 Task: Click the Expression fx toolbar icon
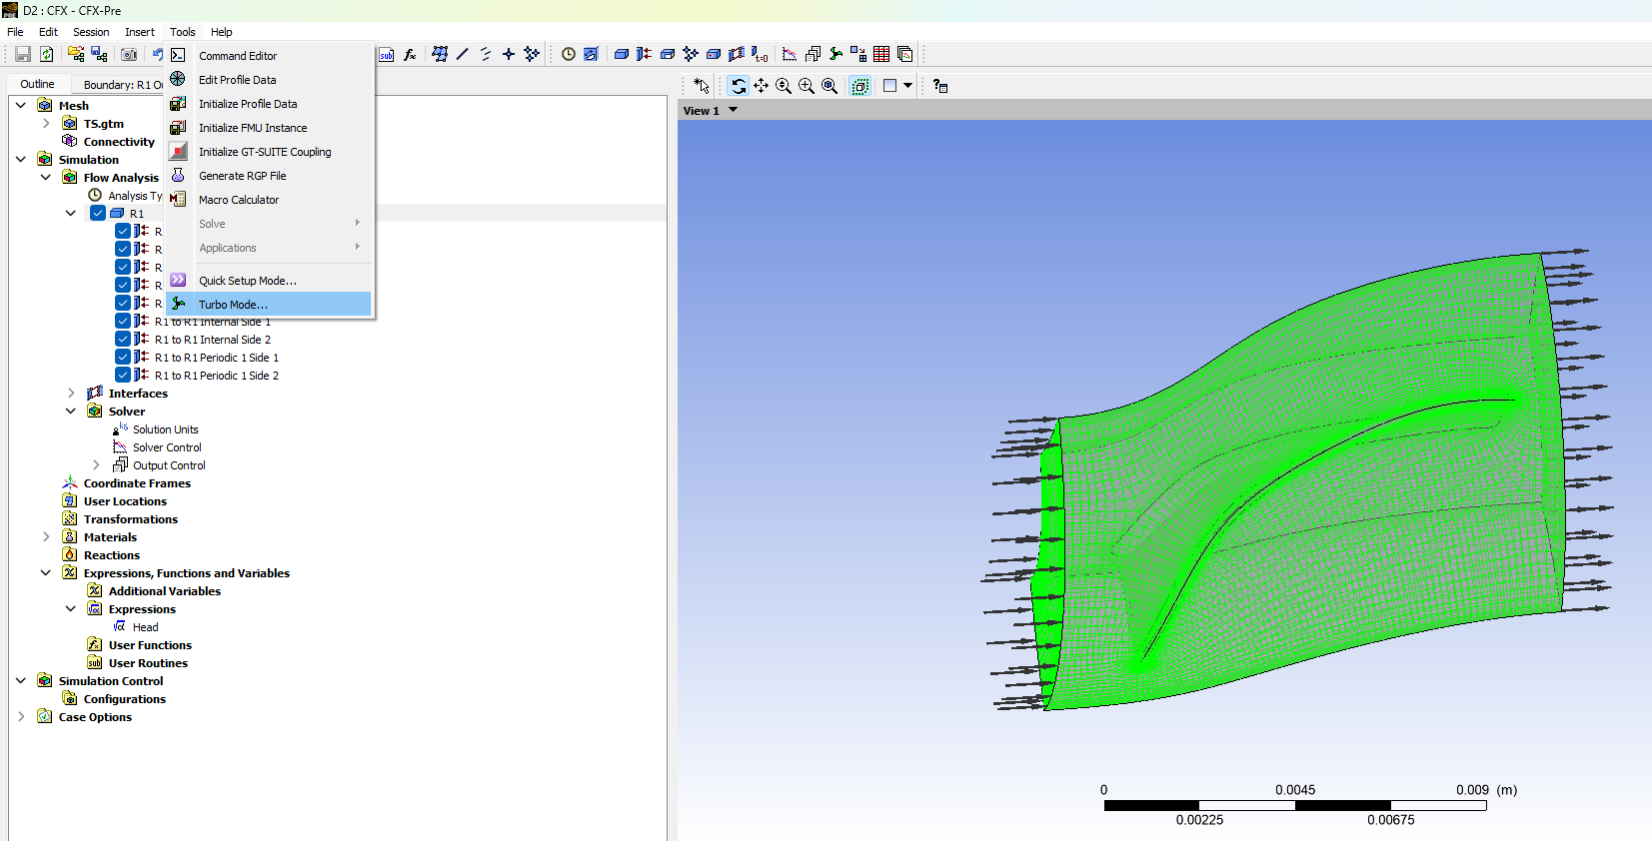pos(410,54)
